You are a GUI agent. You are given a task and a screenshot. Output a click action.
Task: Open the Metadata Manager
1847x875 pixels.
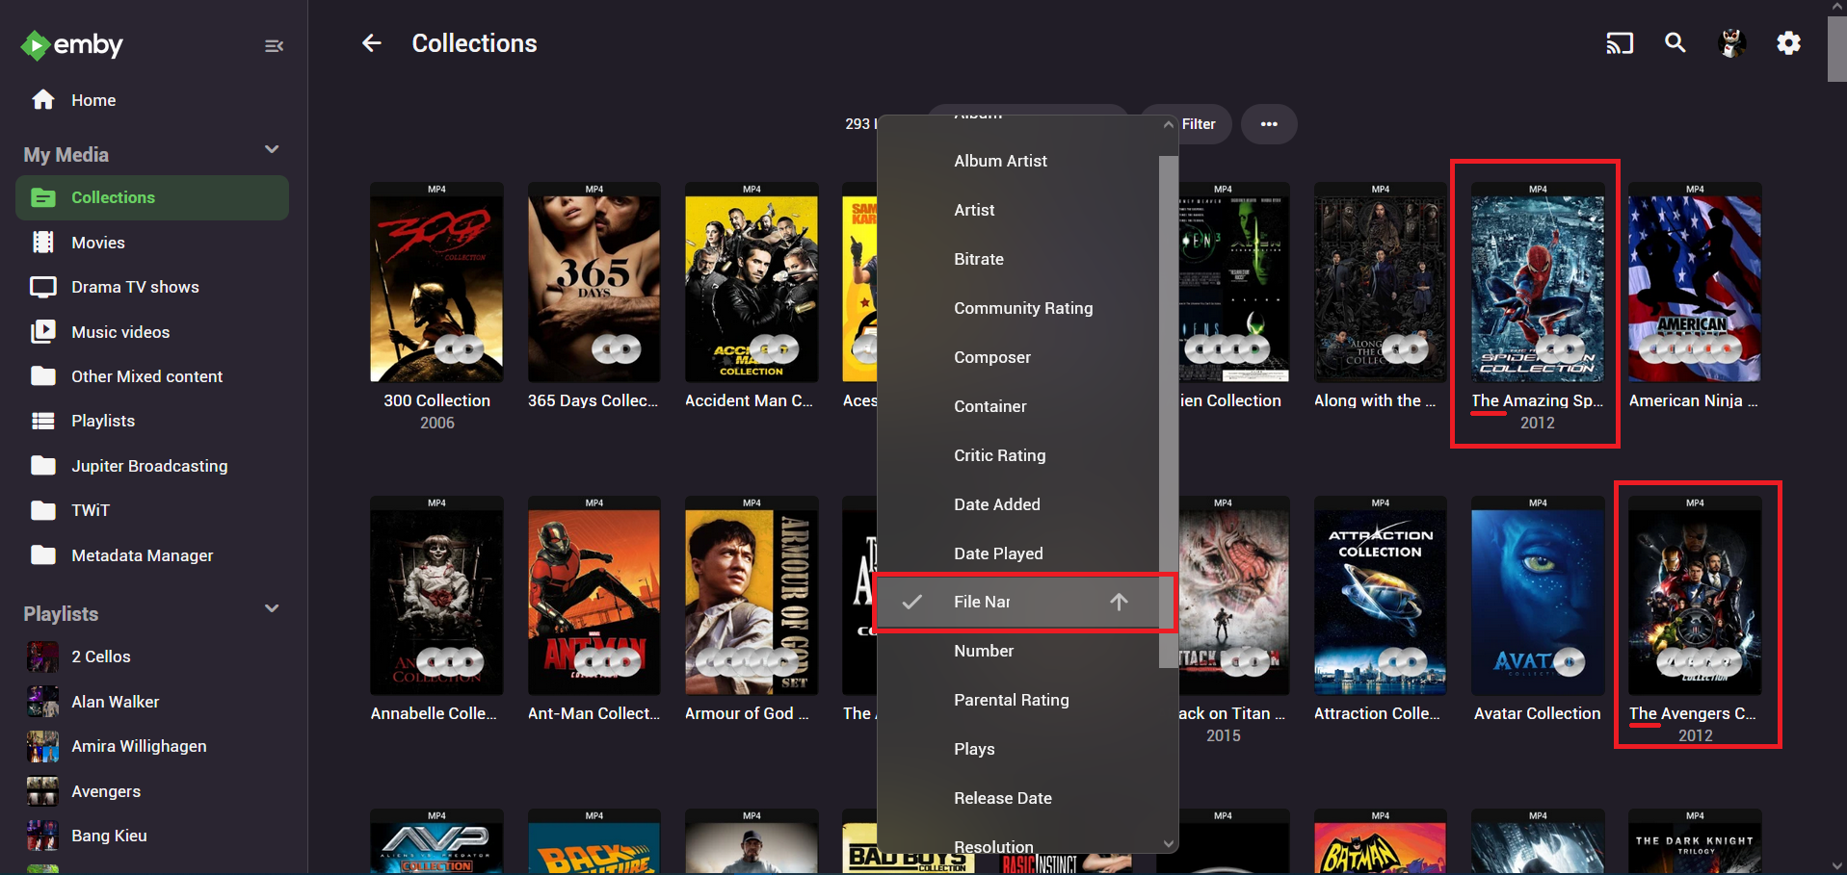point(142,555)
